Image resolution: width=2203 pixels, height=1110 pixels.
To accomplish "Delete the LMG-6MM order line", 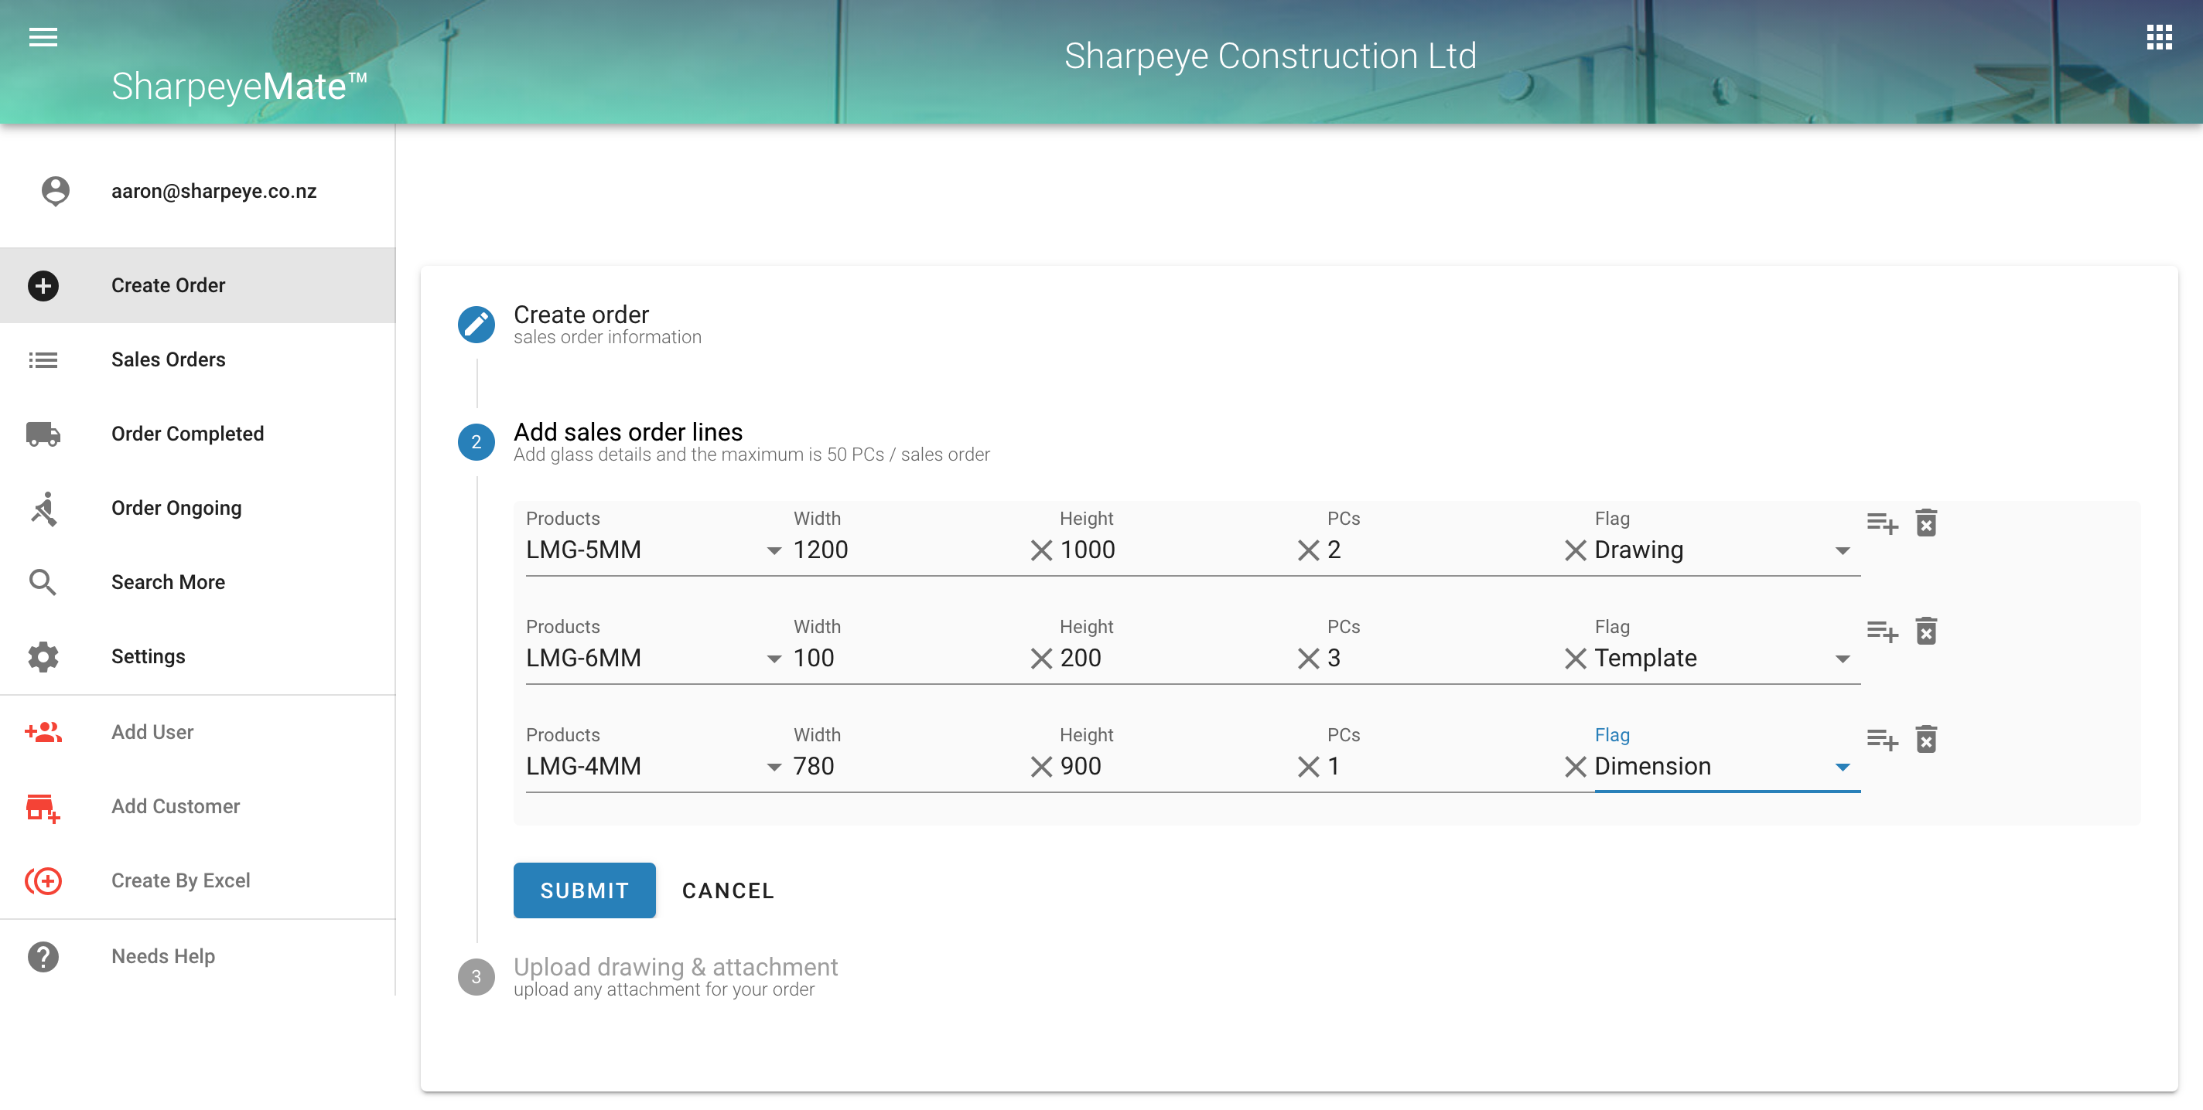I will tap(1926, 631).
